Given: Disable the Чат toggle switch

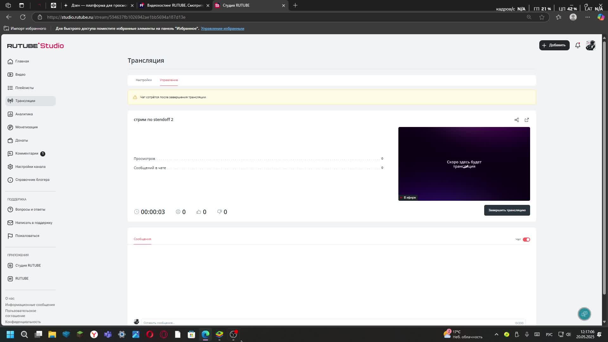Looking at the screenshot, I should (526, 239).
